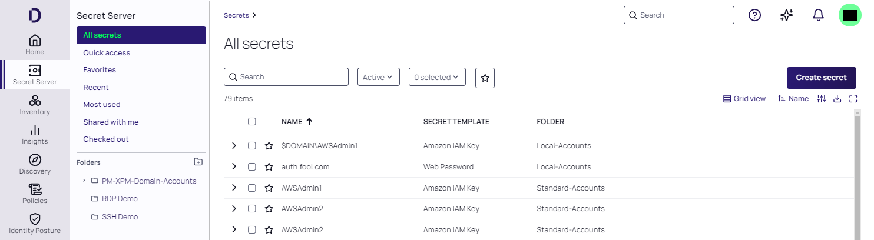Click the add new folder icon
Screen dimensions: 874x240
pyautogui.click(x=198, y=162)
